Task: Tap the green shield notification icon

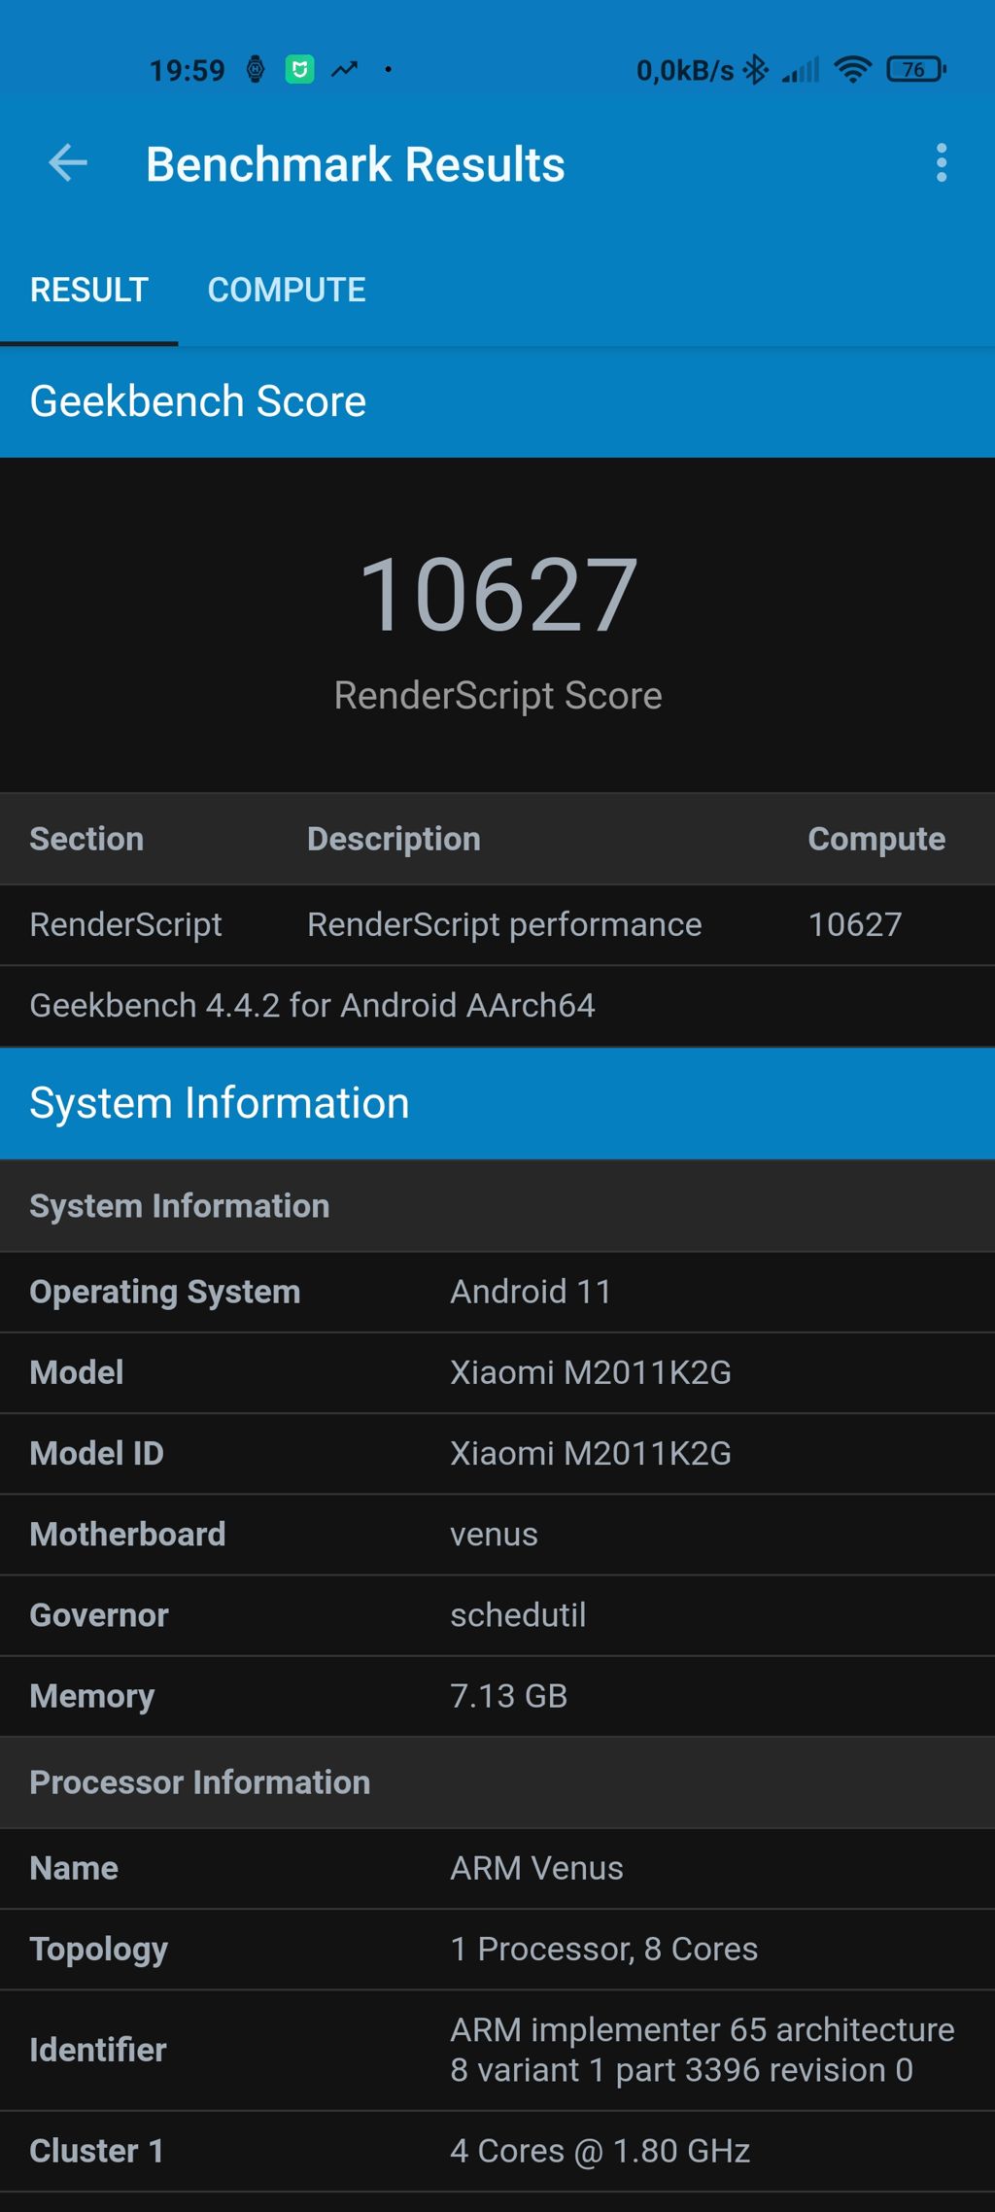Action: pyautogui.click(x=299, y=70)
